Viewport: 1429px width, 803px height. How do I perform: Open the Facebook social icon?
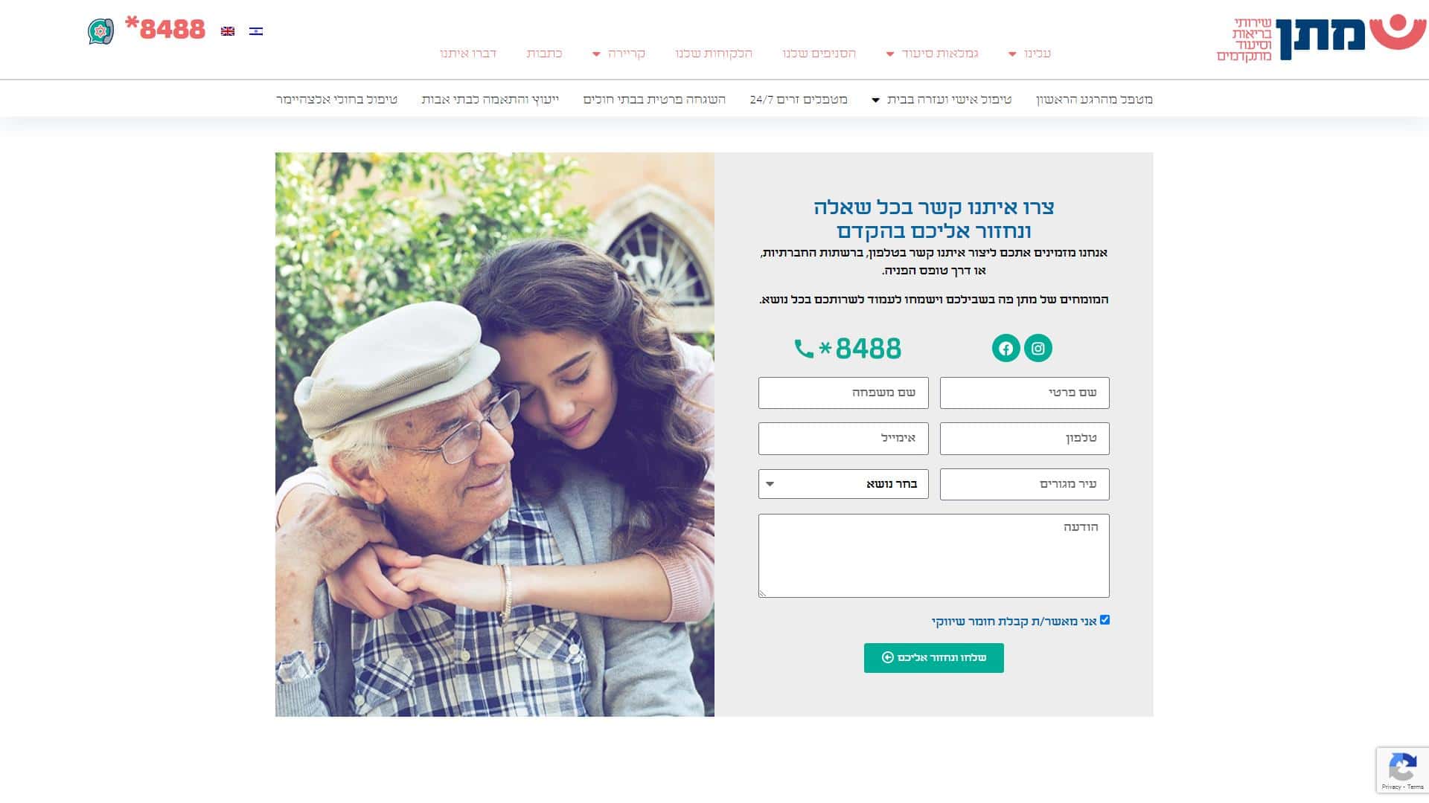(1006, 348)
